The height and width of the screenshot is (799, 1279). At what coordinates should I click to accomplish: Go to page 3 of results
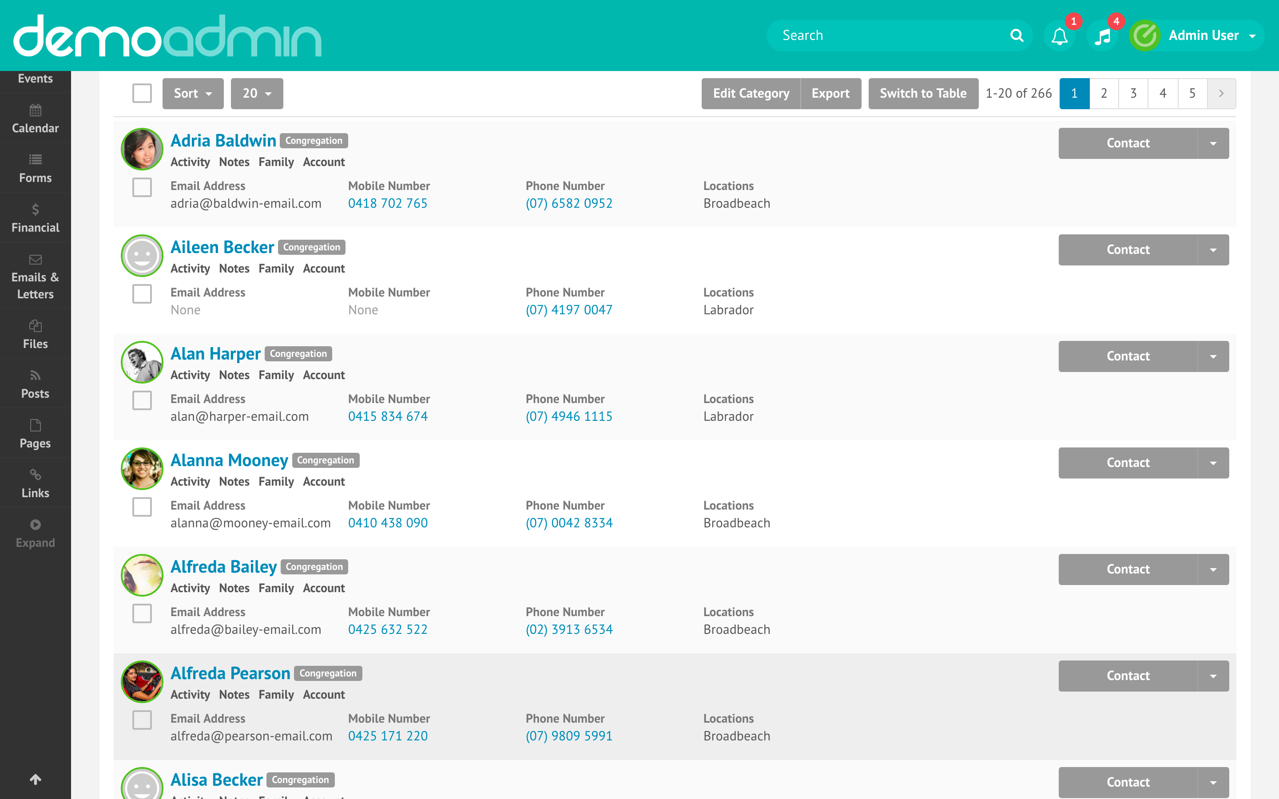click(1133, 94)
